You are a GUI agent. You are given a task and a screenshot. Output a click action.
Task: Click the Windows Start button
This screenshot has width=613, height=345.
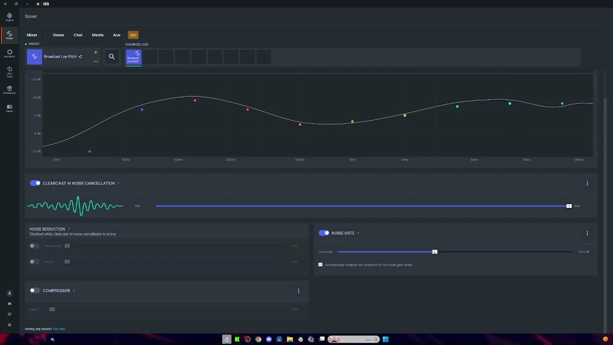(386, 339)
